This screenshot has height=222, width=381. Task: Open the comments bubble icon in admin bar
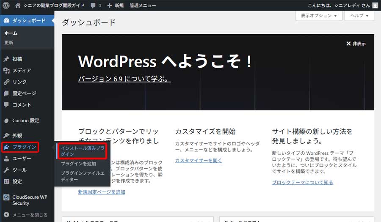pyautogui.click(x=93, y=5)
